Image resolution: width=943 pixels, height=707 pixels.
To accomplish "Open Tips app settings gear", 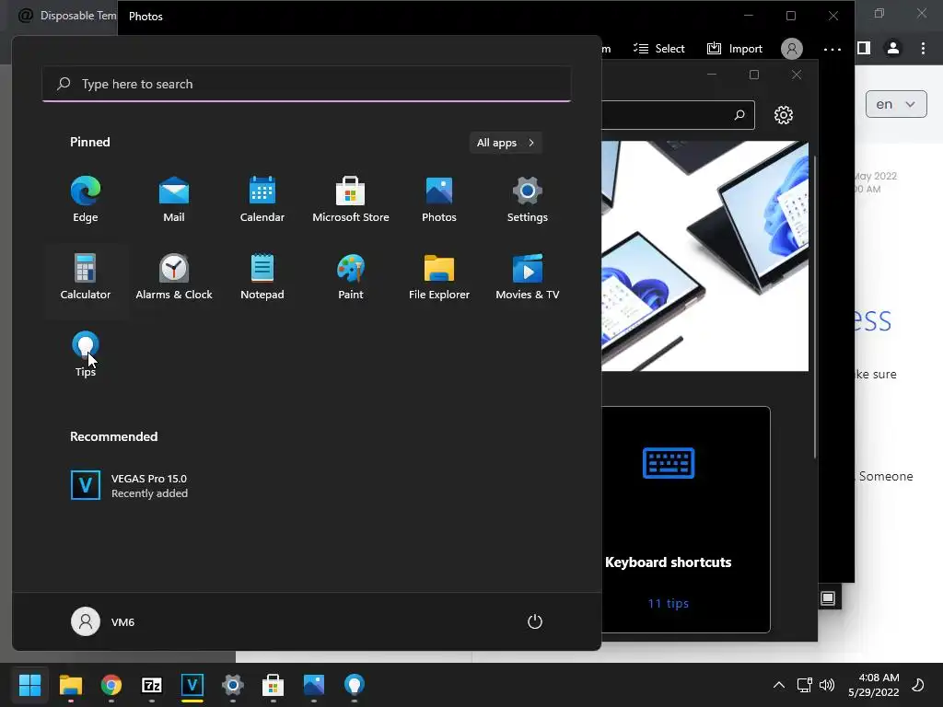I will pyautogui.click(x=783, y=115).
